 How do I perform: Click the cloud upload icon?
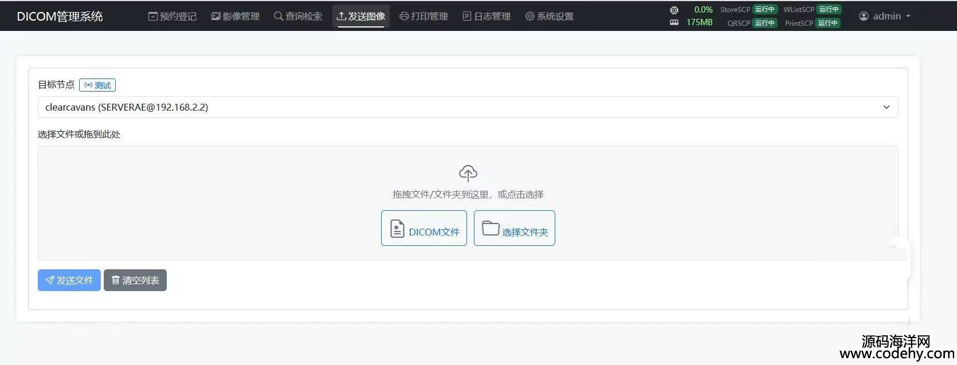click(468, 172)
